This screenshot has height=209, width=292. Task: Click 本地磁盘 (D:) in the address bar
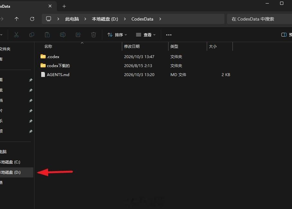point(105,19)
